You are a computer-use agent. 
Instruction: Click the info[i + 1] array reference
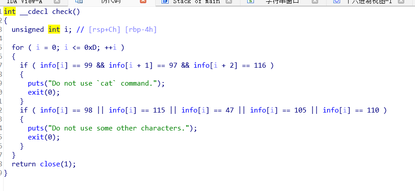click(131, 65)
